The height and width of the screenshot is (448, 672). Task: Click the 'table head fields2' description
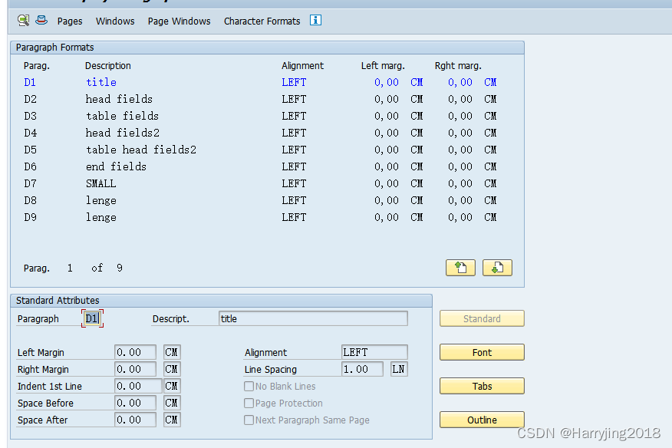click(x=140, y=150)
